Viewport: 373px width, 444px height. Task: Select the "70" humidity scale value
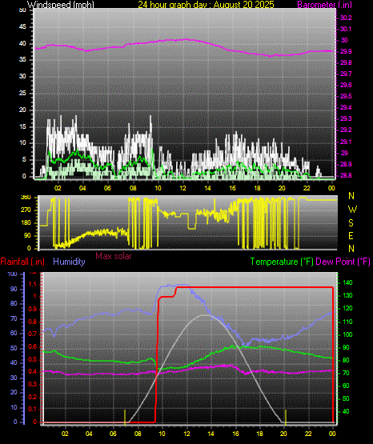click(14, 319)
